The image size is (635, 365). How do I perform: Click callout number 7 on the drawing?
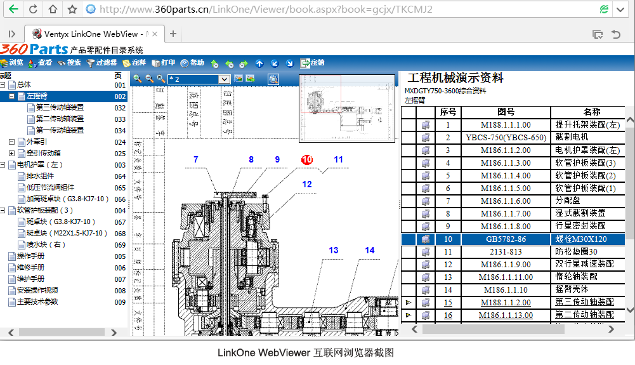click(195, 159)
